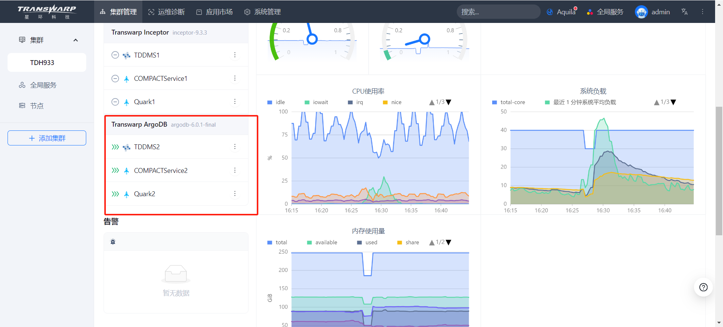The image size is (723, 327).
Task: Click the 搜索 search field
Action: pyautogui.click(x=499, y=12)
